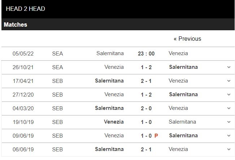Expand the 04/03/20 match chevron
Screen dimensions: 235x160
point(229,108)
